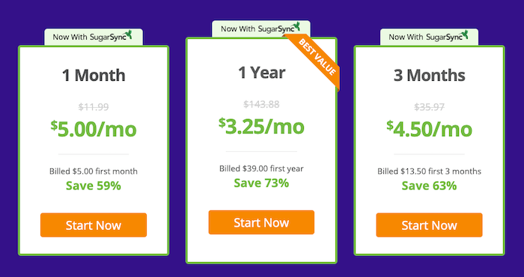Select the Now With SugarSync tab above 3 Months

pyautogui.click(x=429, y=37)
